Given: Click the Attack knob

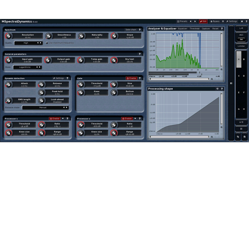Looking at the screenshot, I should click(x=8, y=84).
